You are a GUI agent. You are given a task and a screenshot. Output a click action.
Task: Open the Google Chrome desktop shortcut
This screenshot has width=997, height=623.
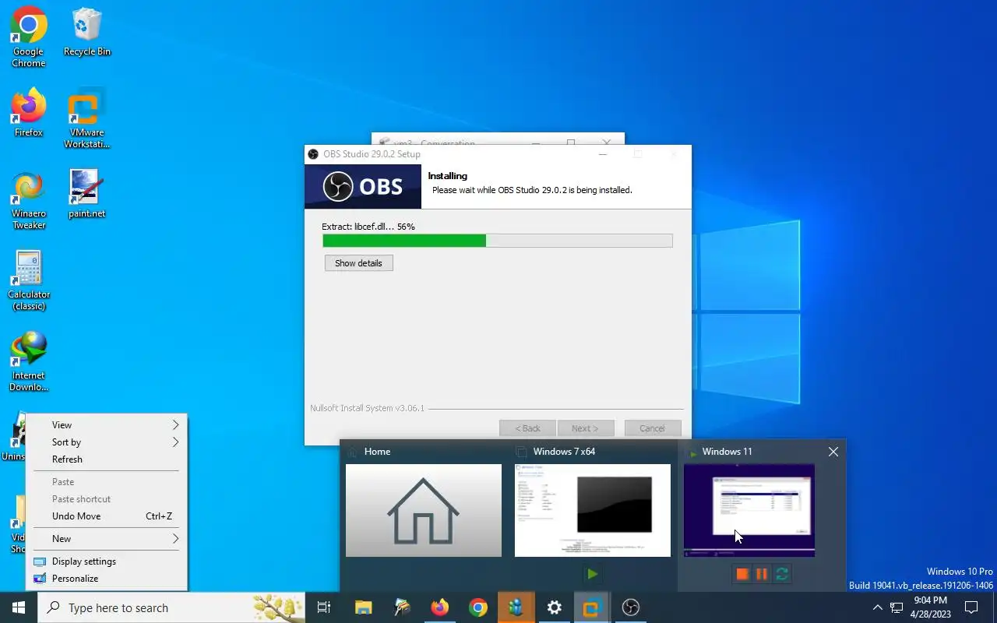coord(29,38)
